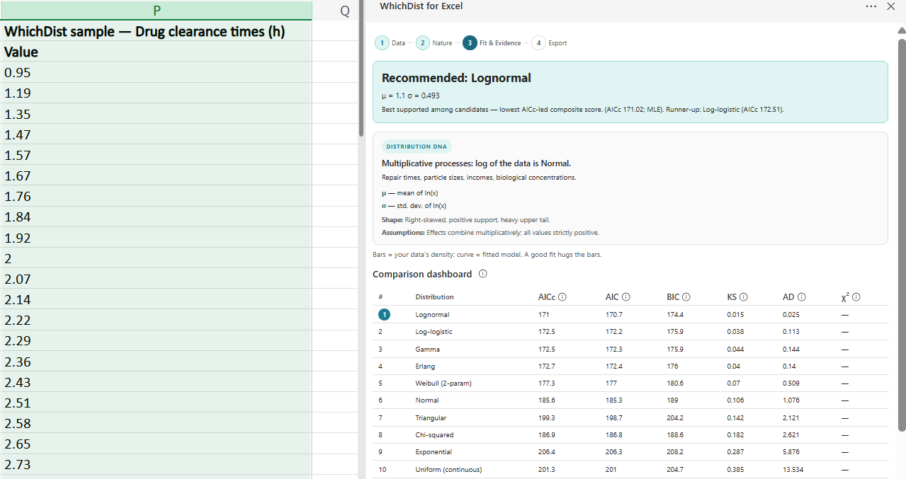Select cell containing 1.47

[x=156, y=134]
